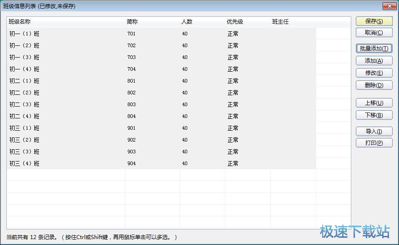Click abbreviation cell 703
Viewport: 399px width, 245px height.
point(131,57)
